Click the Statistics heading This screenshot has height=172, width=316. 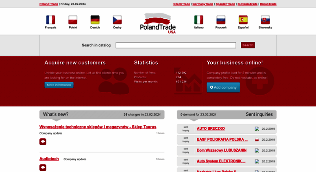pyautogui.click(x=146, y=63)
